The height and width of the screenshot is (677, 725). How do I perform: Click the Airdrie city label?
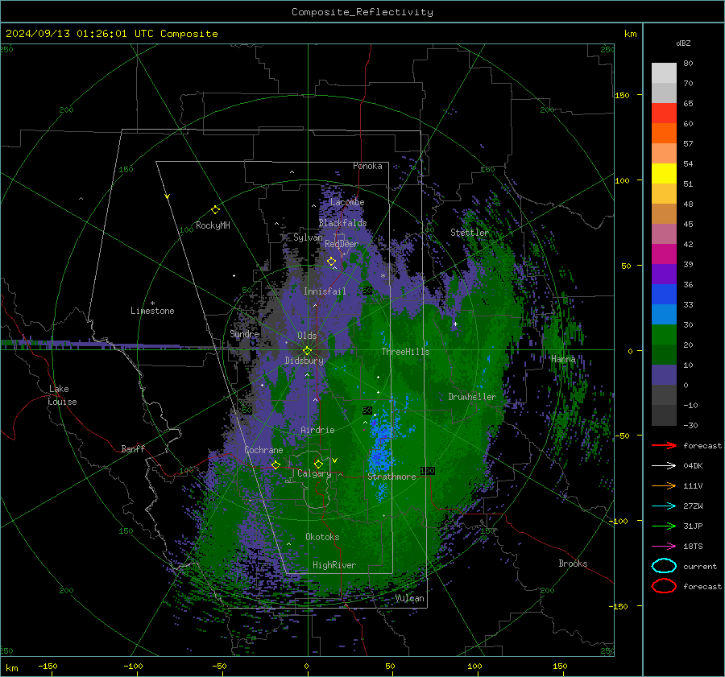pyautogui.click(x=317, y=430)
